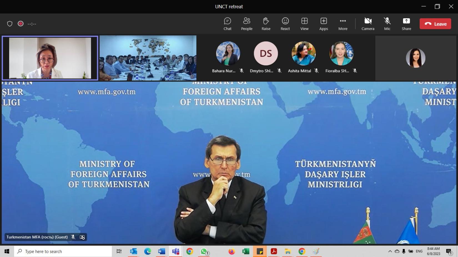Open the Chat panel

point(227,24)
